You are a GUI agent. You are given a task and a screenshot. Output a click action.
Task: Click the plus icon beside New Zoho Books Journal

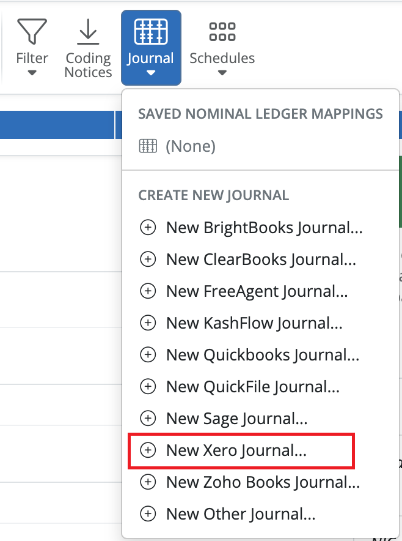[148, 482]
